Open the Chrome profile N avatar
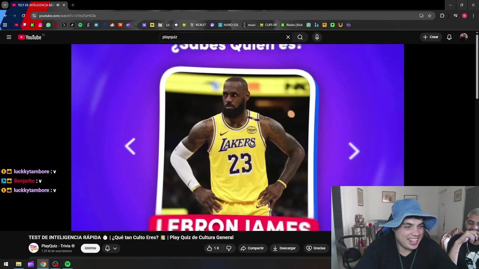 [464, 16]
